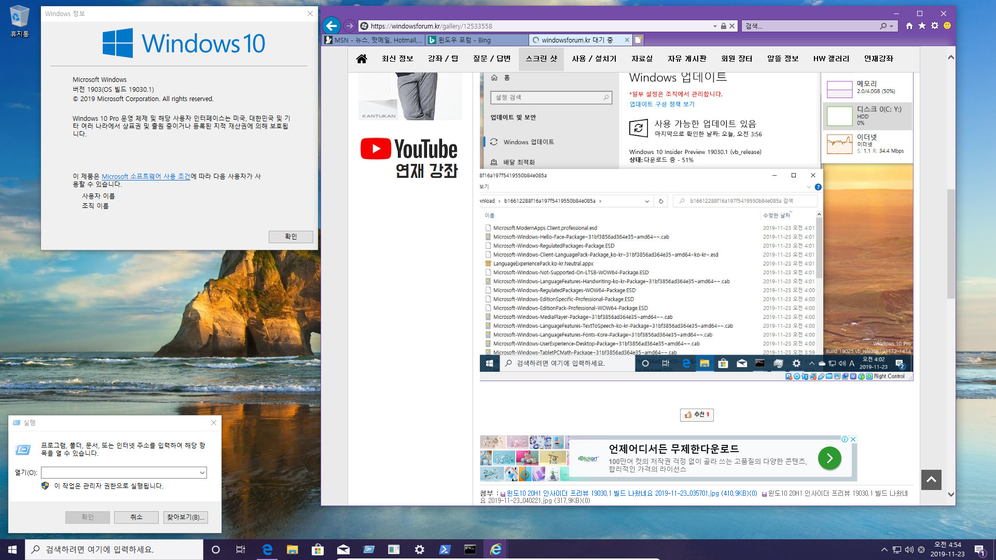Open Settings gear on the taskbar
Image resolution: width=996 pixels, height=560 pixels.
pyautogui.click(x=419, y=550)
